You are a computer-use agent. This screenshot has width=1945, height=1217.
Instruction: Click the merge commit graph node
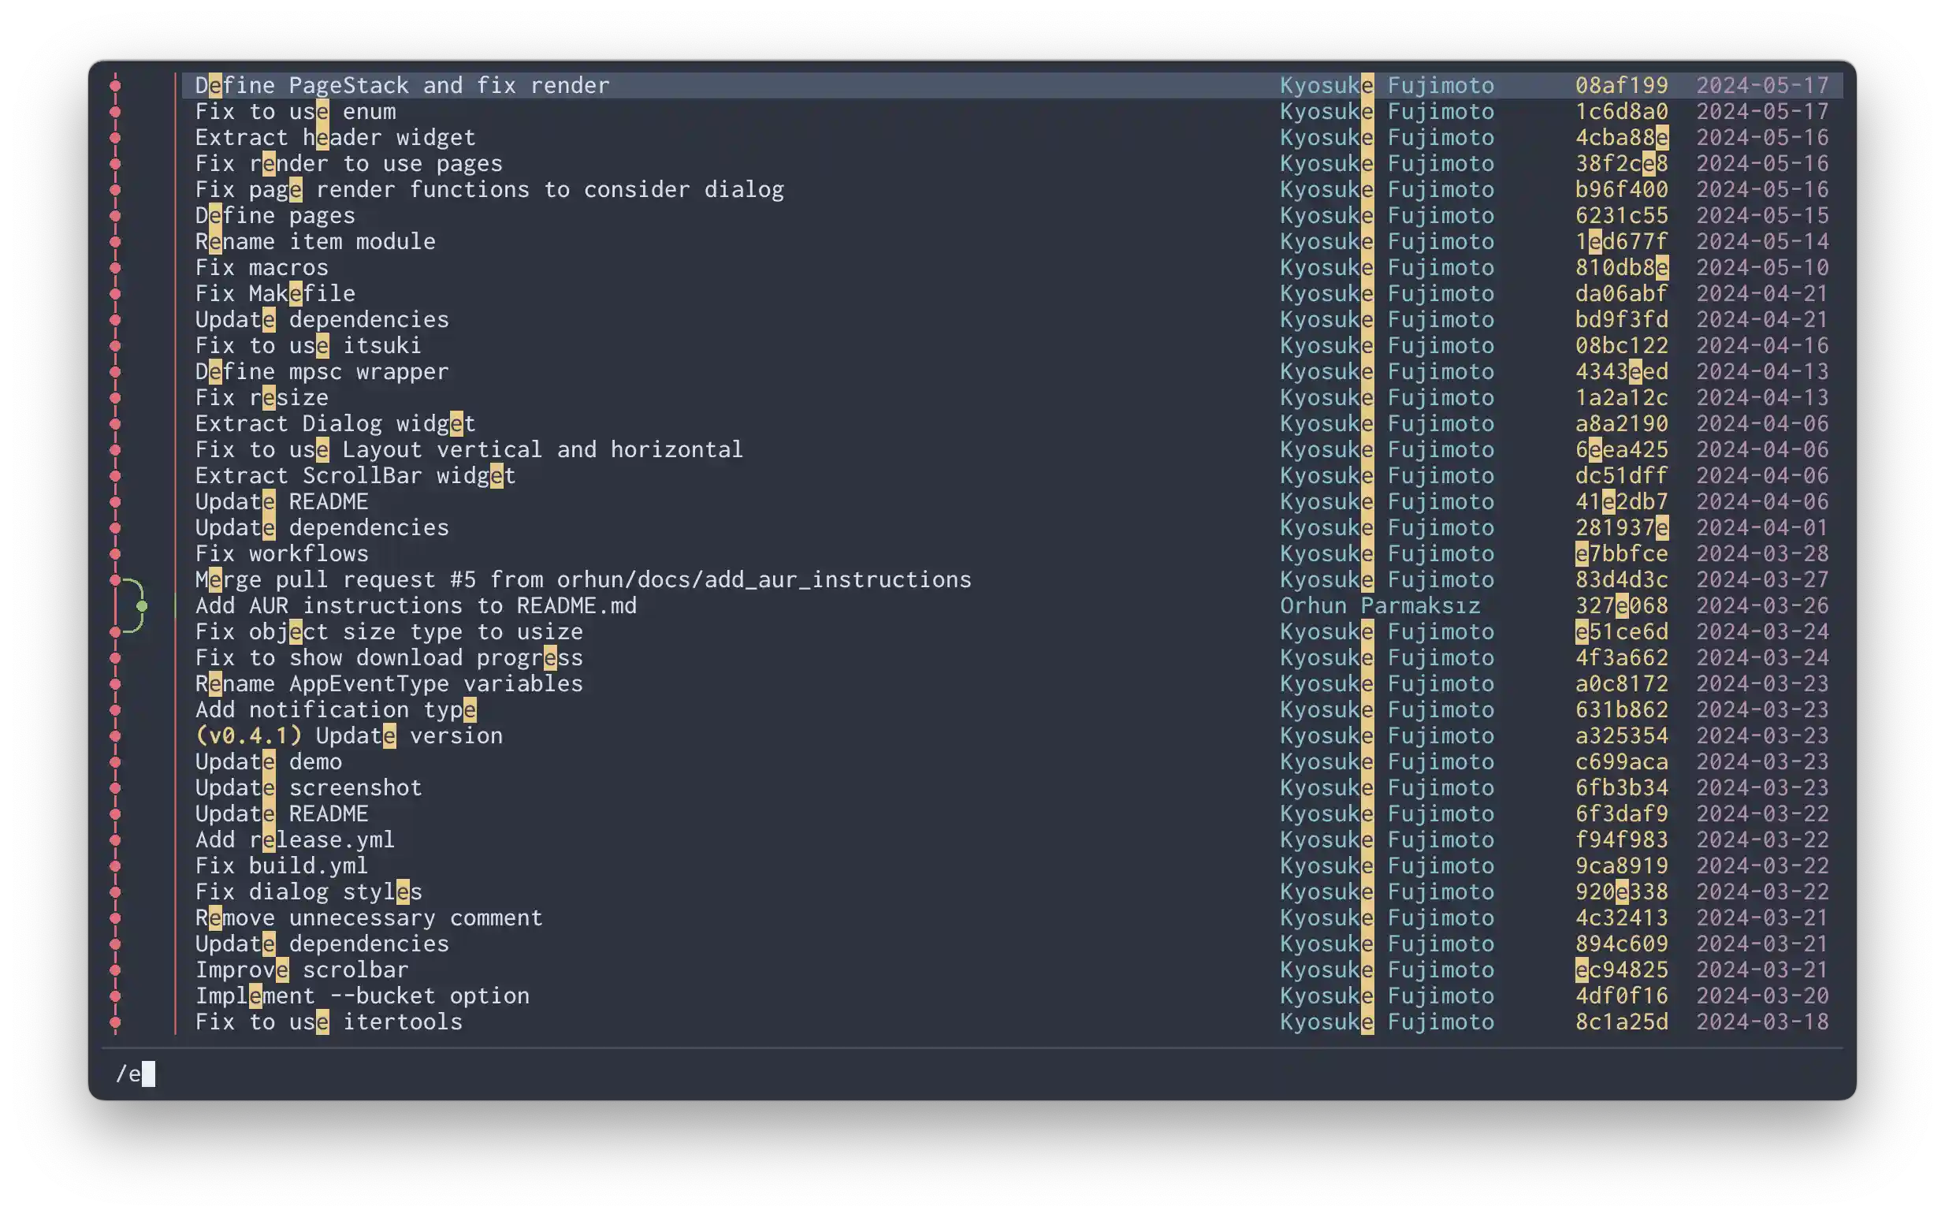[x=115, y=579]
